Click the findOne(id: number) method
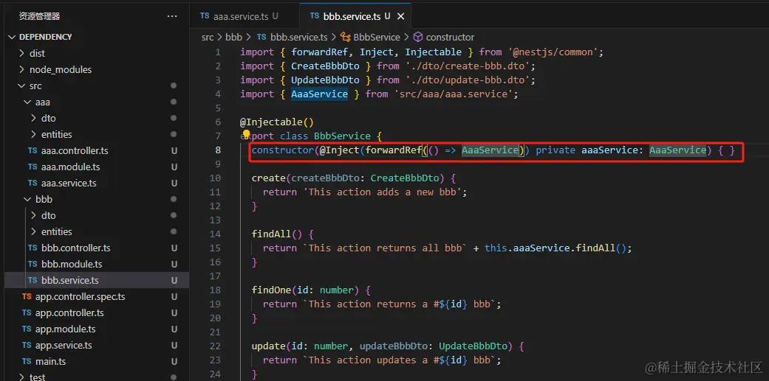The height and width of the screenshot is (381, 769). [x=305, y=290]
